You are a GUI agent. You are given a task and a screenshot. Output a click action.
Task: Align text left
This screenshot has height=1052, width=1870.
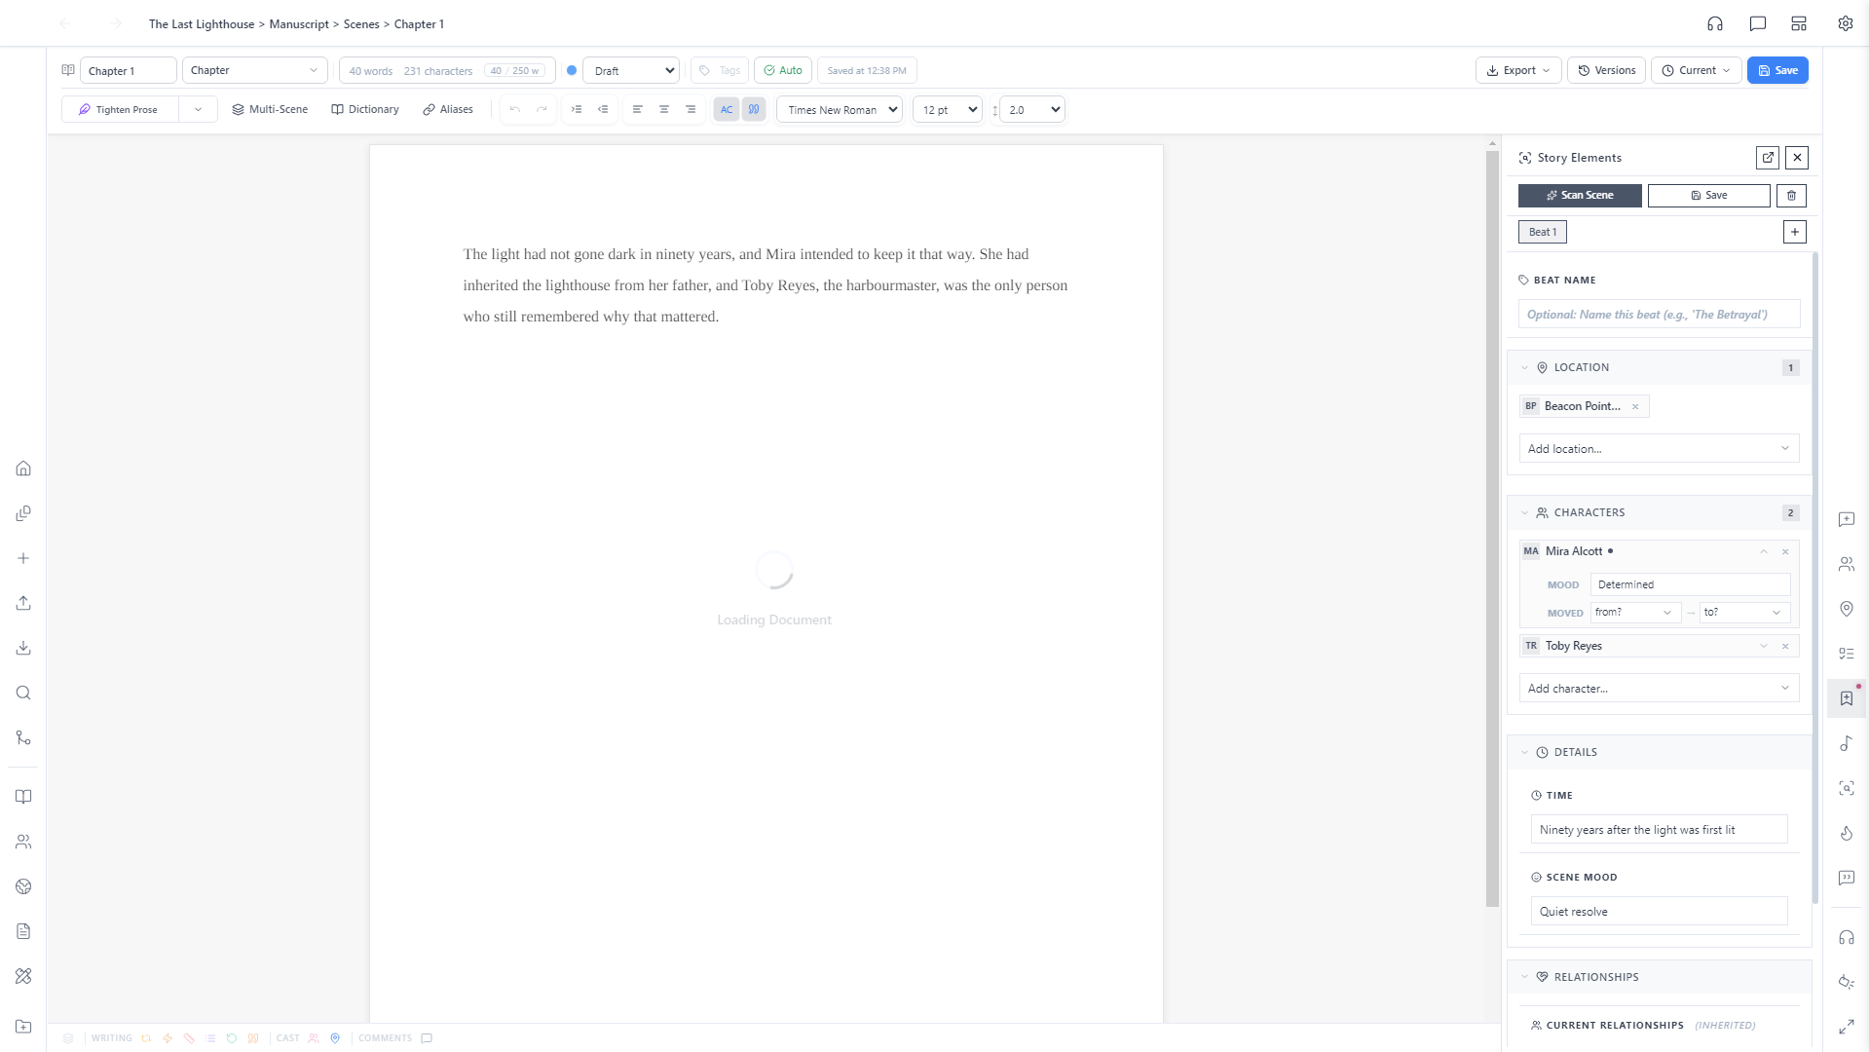tap(638, 109)
